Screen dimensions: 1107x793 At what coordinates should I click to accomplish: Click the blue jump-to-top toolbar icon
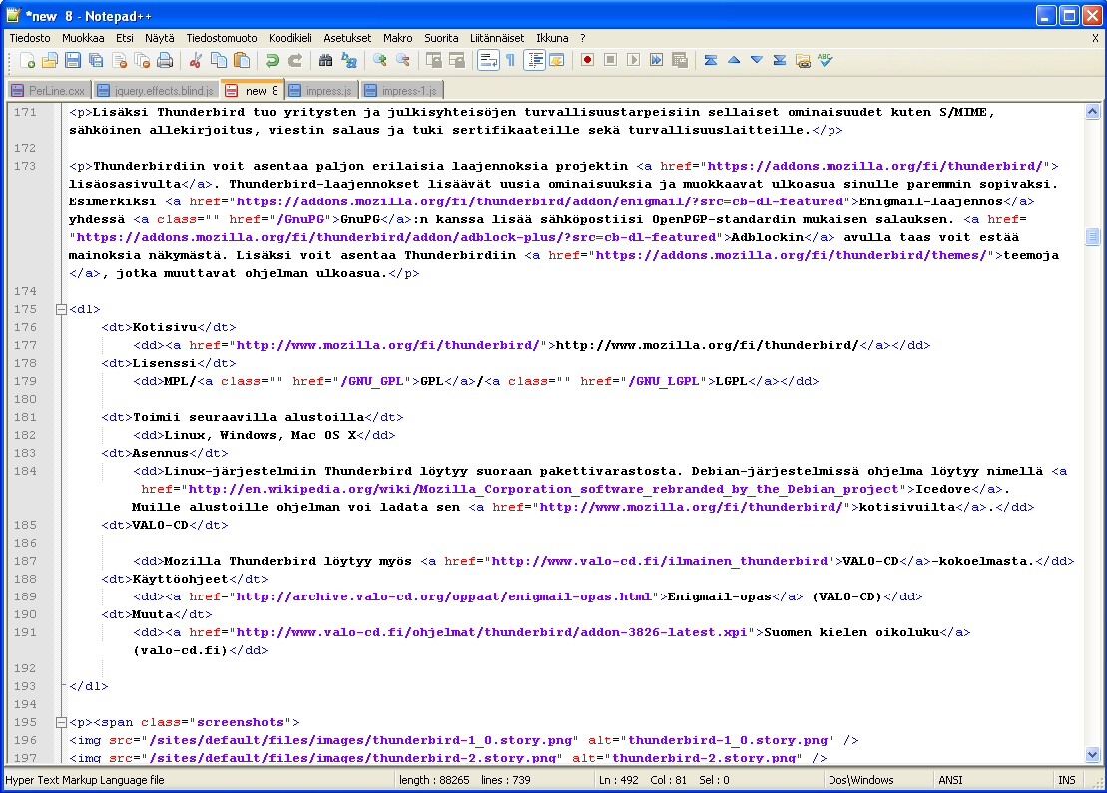(711, 61)
